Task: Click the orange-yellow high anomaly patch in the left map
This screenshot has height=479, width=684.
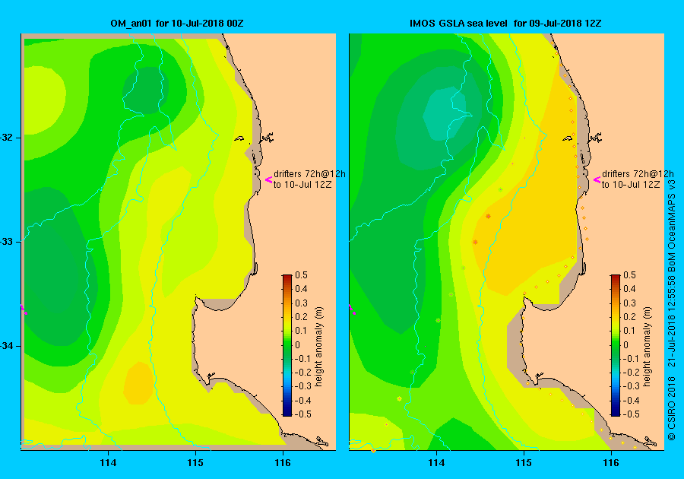Action: pyautogui.click(x=139, y=383)
